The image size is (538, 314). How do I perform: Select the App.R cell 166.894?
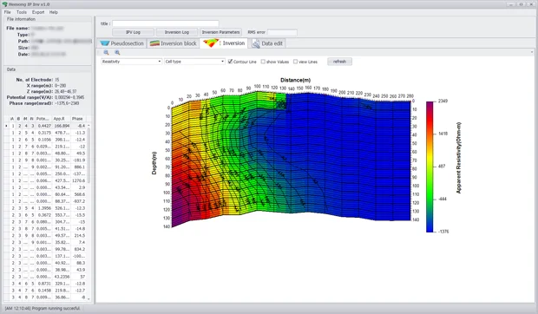61,126
